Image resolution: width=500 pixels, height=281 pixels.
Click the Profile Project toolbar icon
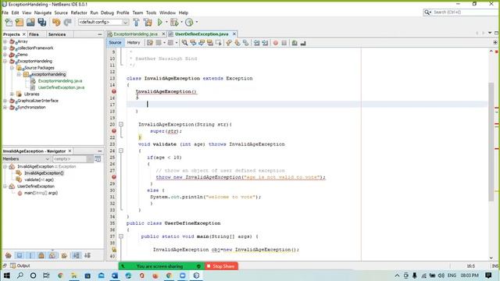[x=189, y=23]
